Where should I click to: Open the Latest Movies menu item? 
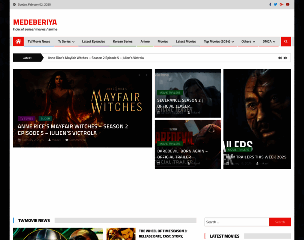(x=186, y=42)
